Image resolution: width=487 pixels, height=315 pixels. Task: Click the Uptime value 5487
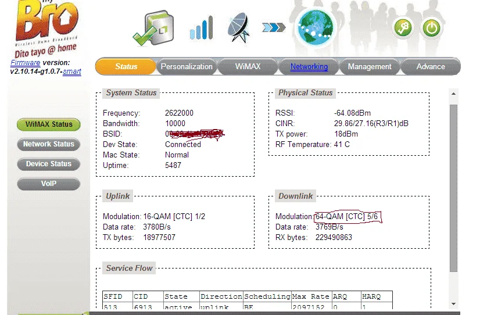click(x=173, y=165)
